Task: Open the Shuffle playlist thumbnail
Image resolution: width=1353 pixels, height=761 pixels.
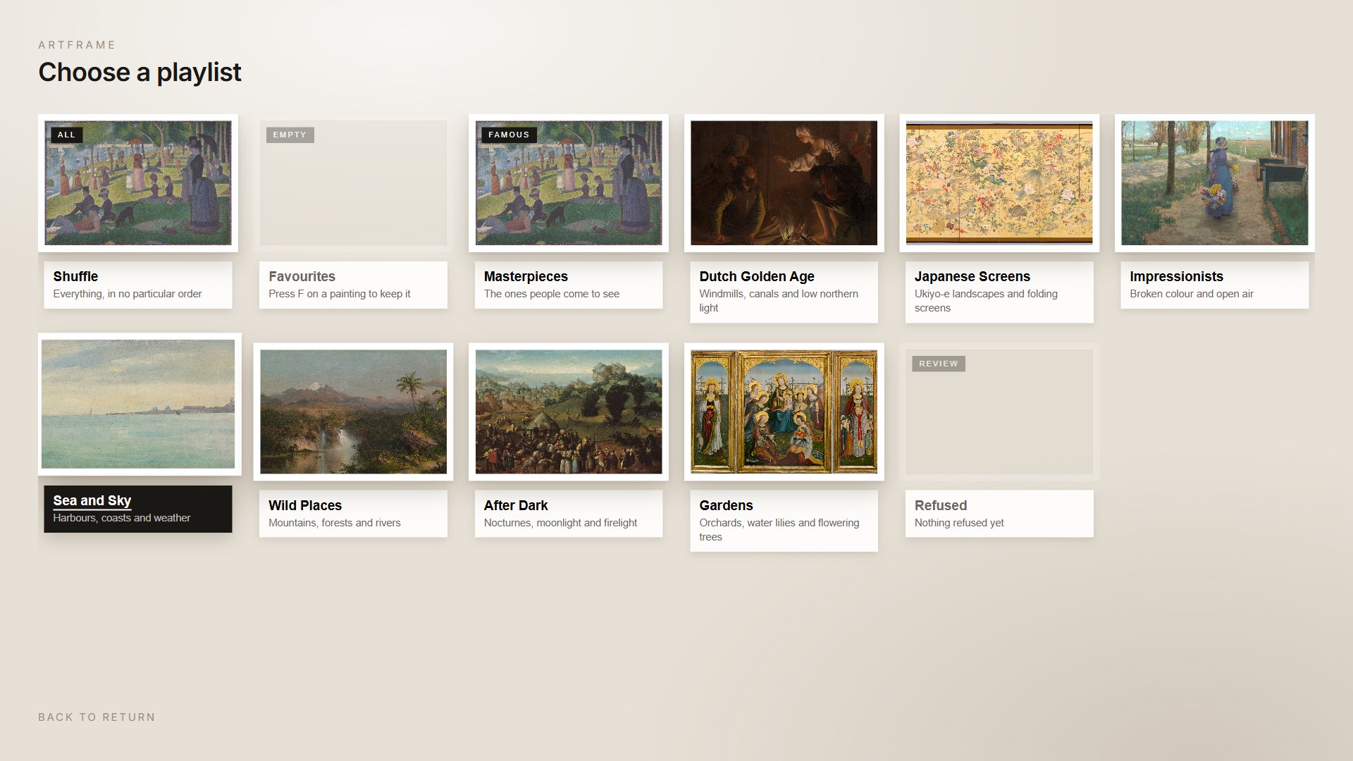Action: [138, 182]
